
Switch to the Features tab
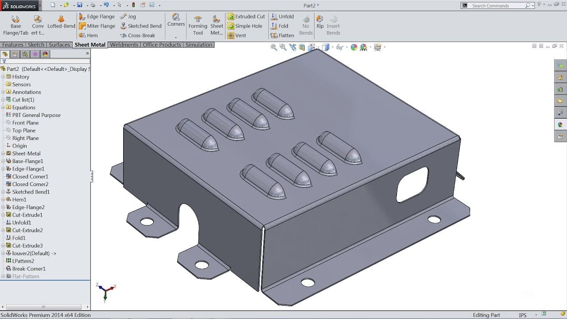point(13,45)
